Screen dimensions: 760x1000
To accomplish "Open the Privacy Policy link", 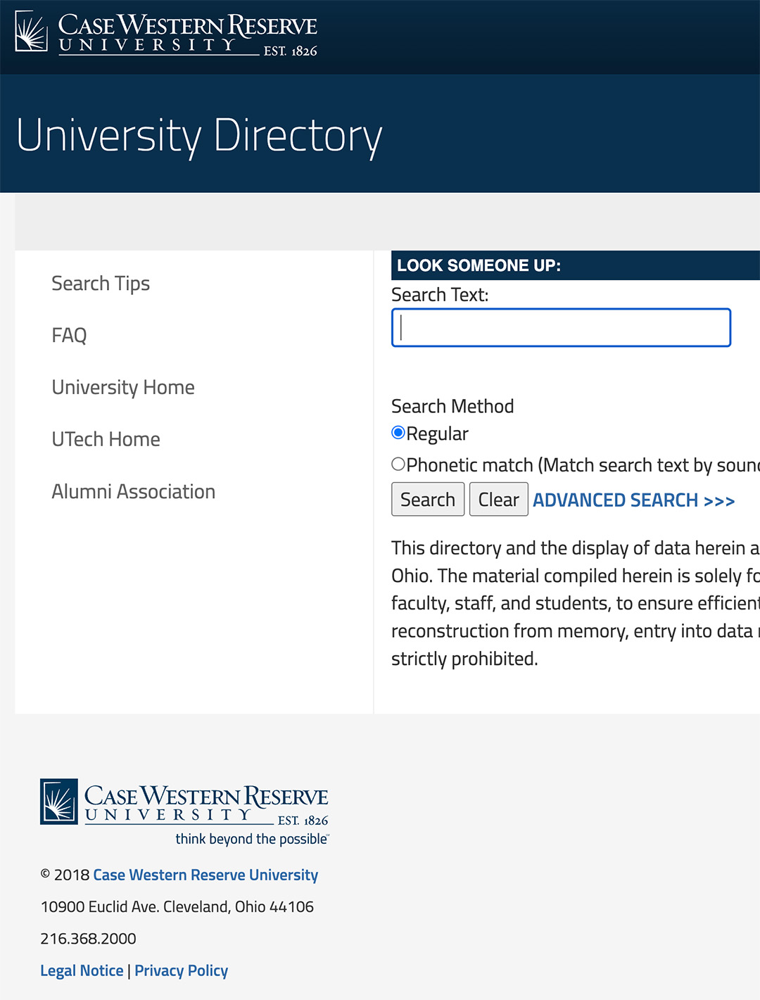I will click(181, 970).
